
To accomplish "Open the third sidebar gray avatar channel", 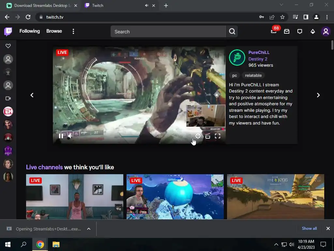I will (x=8, y=85).
